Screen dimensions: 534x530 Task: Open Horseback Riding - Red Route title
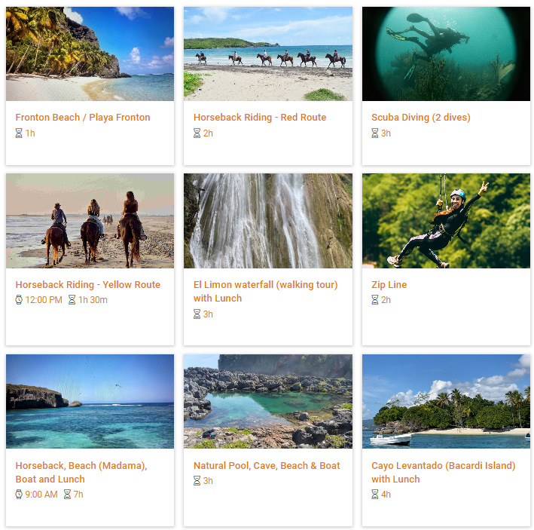pyautogui.click(x=260, y=118)
